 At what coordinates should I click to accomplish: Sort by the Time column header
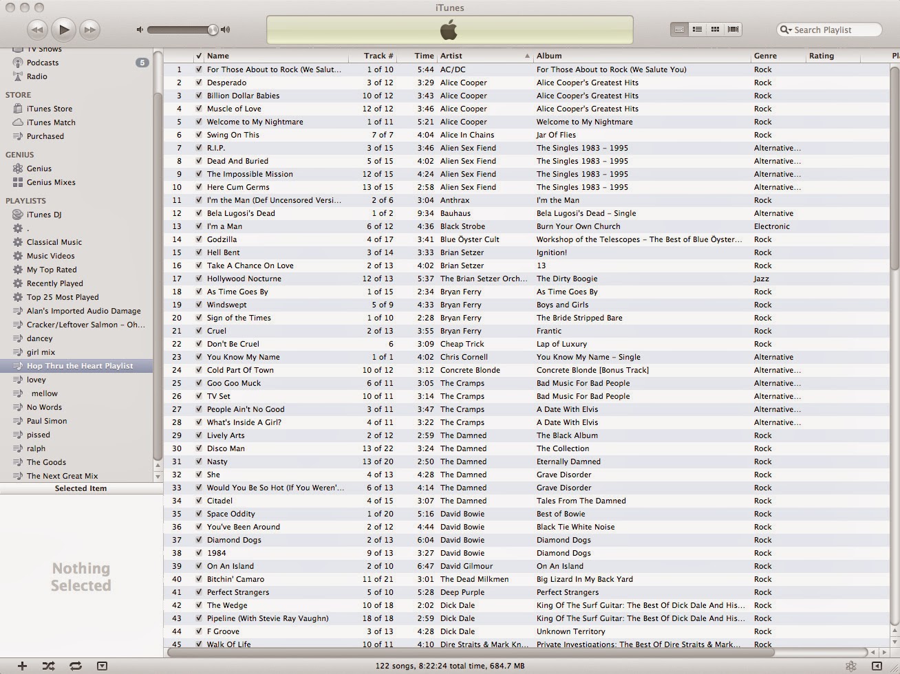[417, 56]
